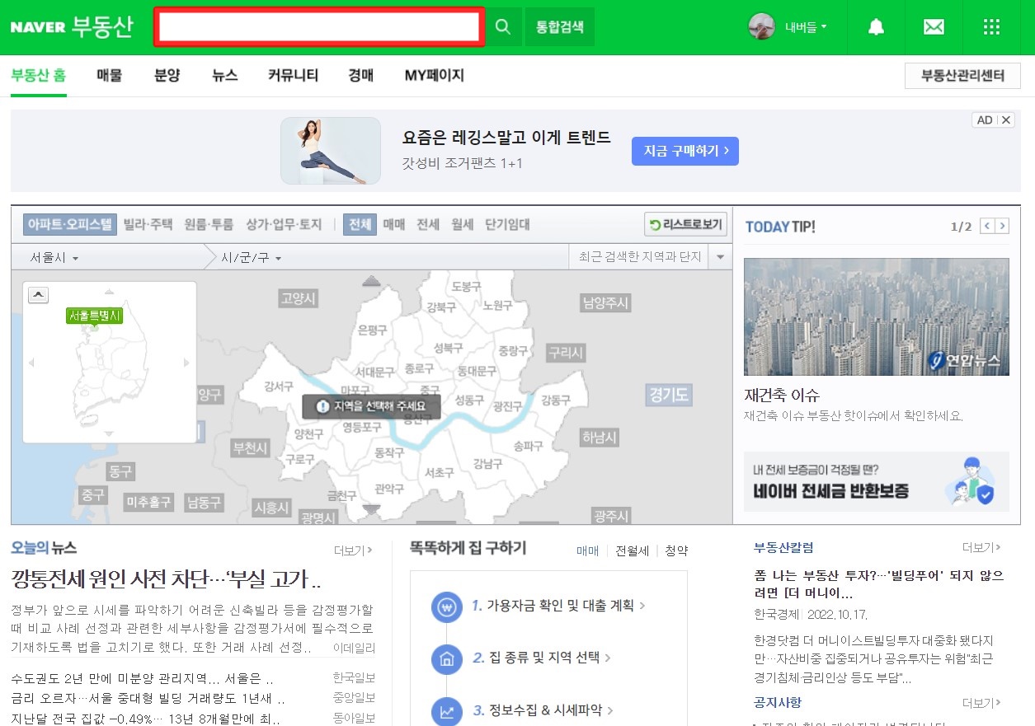Click 지금 구매하기 ad button
1035x726 pixels.
[x=685, y=151]
